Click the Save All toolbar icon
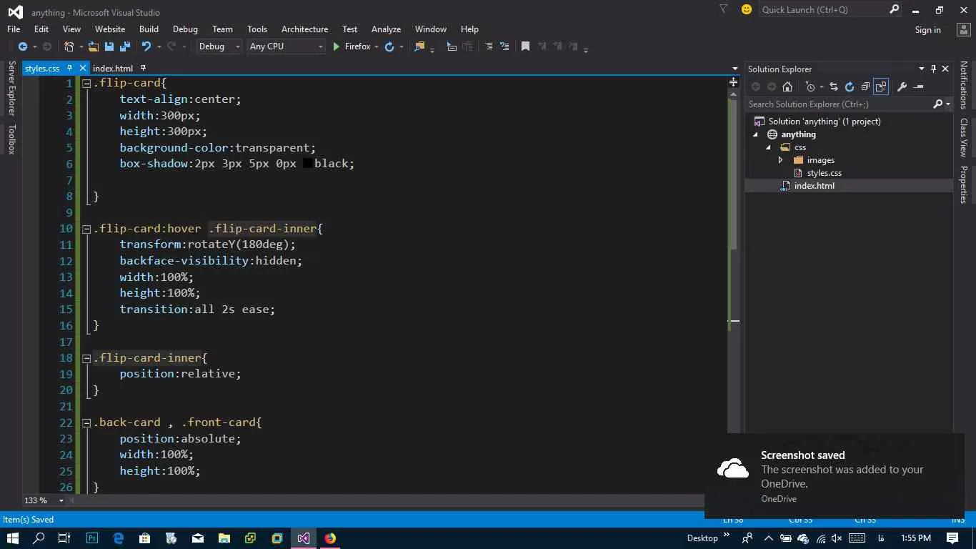 click(x=125, y=46)
